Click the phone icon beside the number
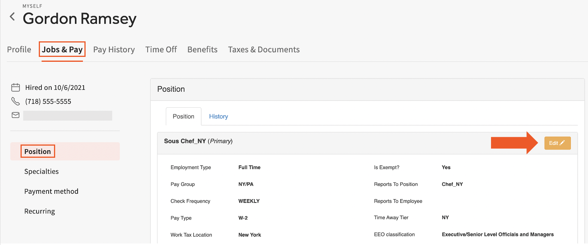This screenshot has width=588, height=245. pyautogui.click(x=16, y=101)
